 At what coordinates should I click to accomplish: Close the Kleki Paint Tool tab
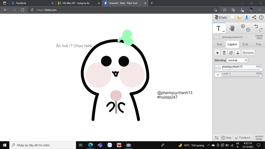pyautogui.click(x=145, y=3)
